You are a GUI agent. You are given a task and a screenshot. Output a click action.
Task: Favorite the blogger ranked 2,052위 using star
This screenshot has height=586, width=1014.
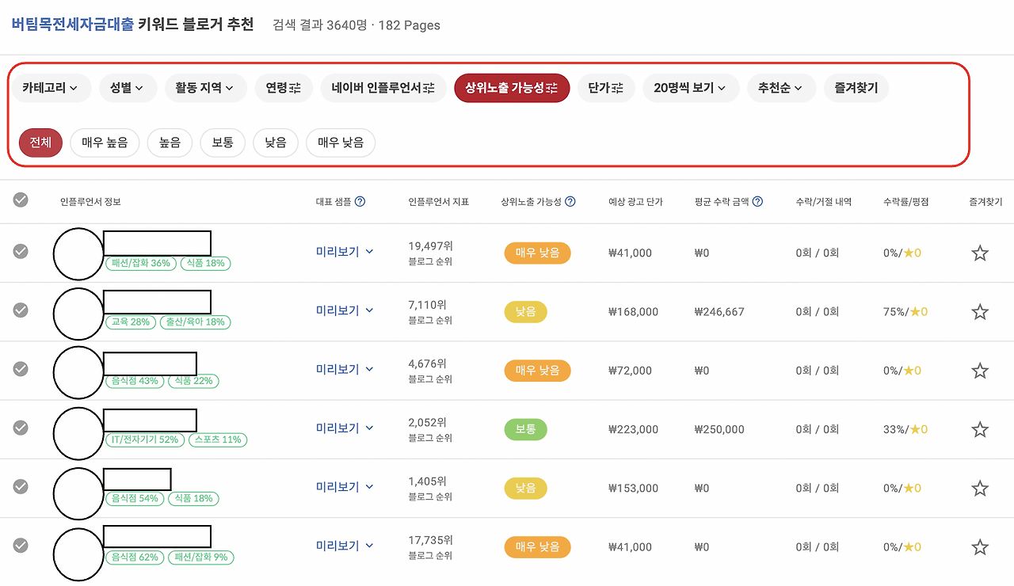click(x=979, y=428)
